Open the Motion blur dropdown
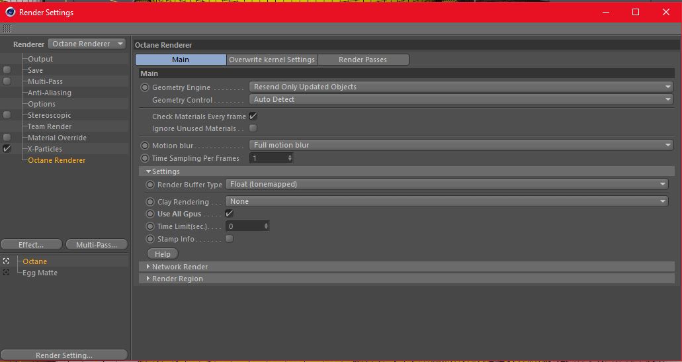 point(461,145)
